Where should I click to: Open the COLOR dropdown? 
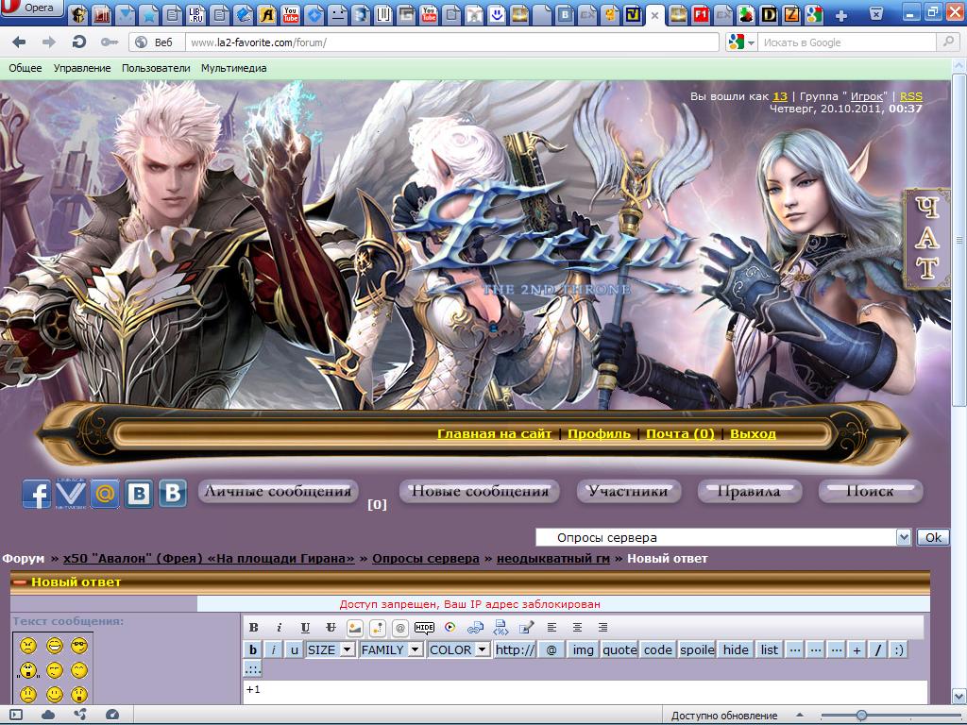tap(459, 649)
